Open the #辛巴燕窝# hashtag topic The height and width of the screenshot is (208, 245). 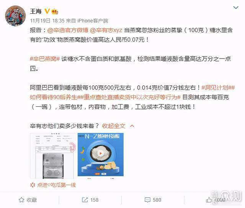click(45, 59)
